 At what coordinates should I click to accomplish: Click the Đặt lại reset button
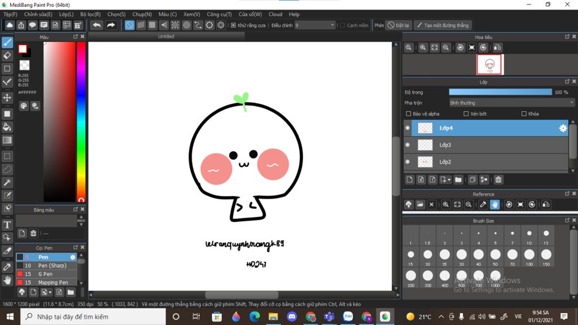tap(399, 25)
